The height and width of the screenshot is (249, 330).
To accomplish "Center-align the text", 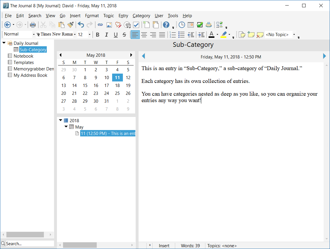I will click(x=144, y=35).
